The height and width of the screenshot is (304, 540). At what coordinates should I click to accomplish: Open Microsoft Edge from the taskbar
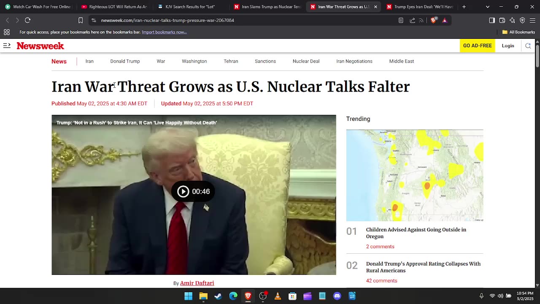point(233,296)
